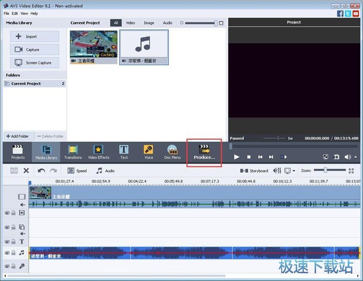Click the preview volume speaker icon
The height and width of the screenshot is (281, 363).
pos(347,157)
